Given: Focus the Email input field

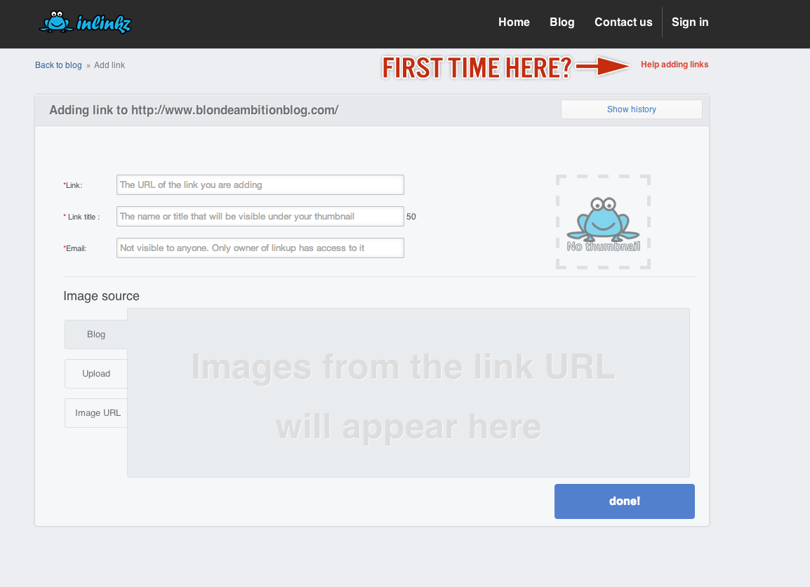Looking at the screenshot, I should [260, 248].
